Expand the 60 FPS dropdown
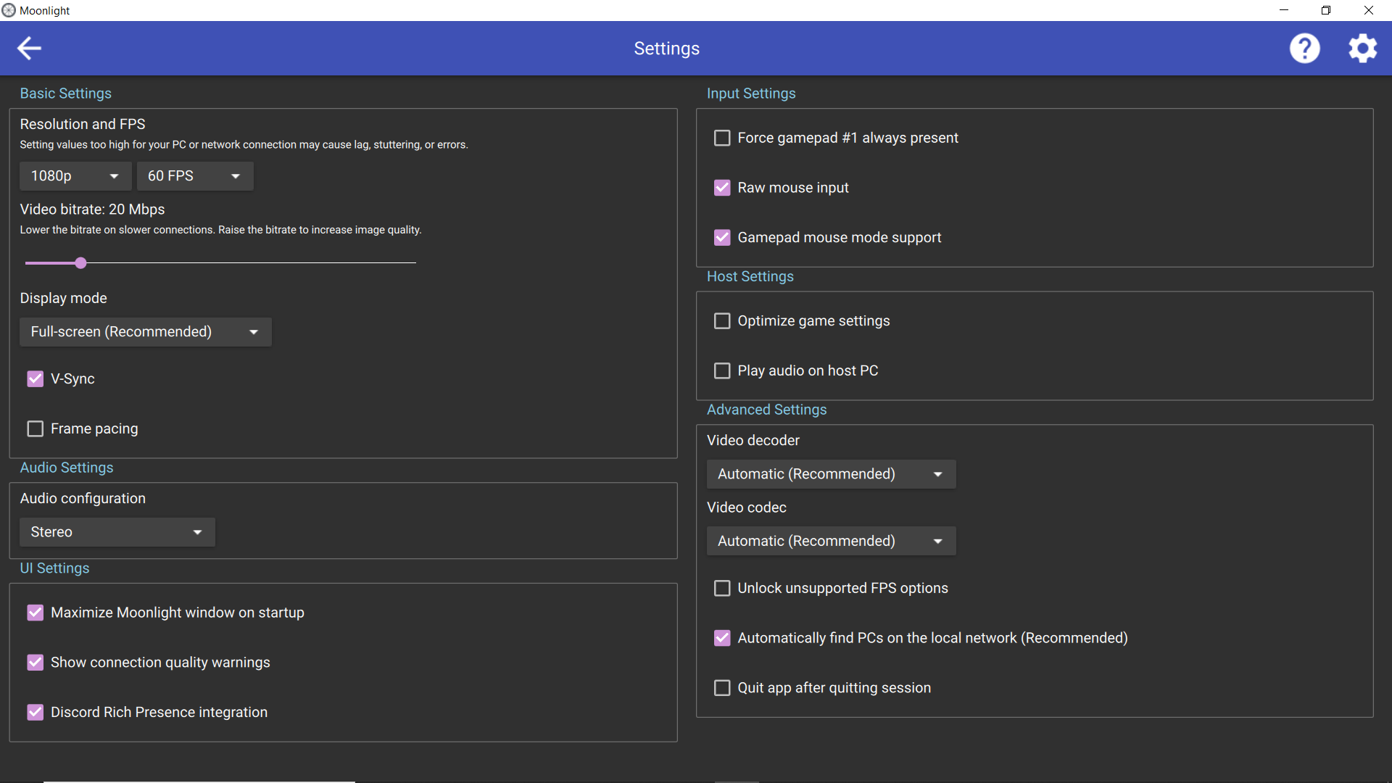This screenshot has width=1392, height=783. pyautogui.click(x=194, y=176)
